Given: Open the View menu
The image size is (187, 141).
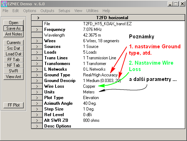Looking at the screenshot, I should tap(78, 11).
